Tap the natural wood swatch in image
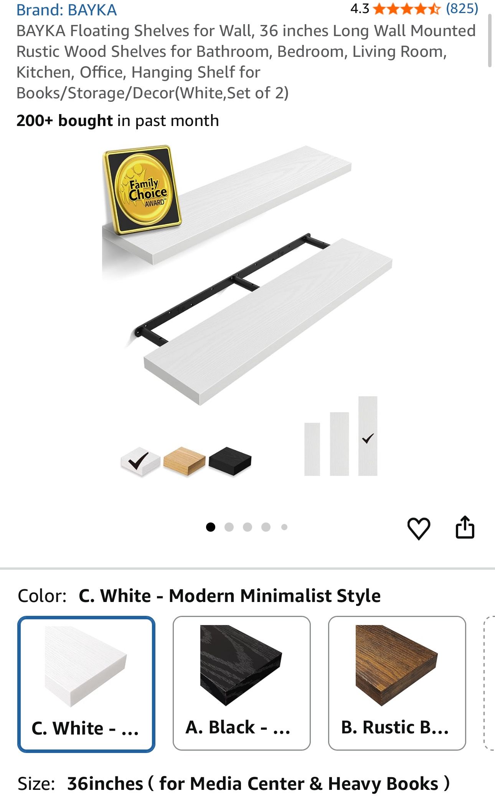The width and height of the screenshot is (495, 801). [x=185, y=461]
